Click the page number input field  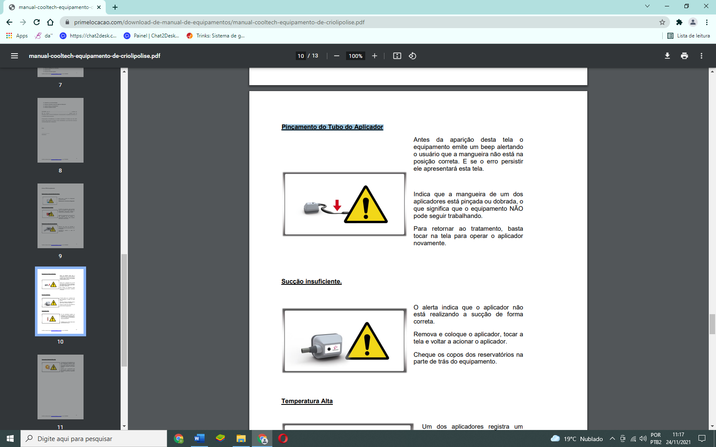tap(301, 56)
